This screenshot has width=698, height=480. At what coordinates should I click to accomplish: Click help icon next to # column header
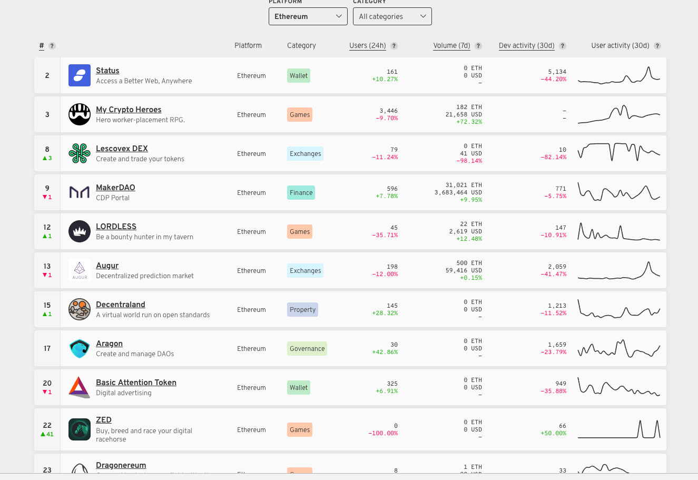52,46
